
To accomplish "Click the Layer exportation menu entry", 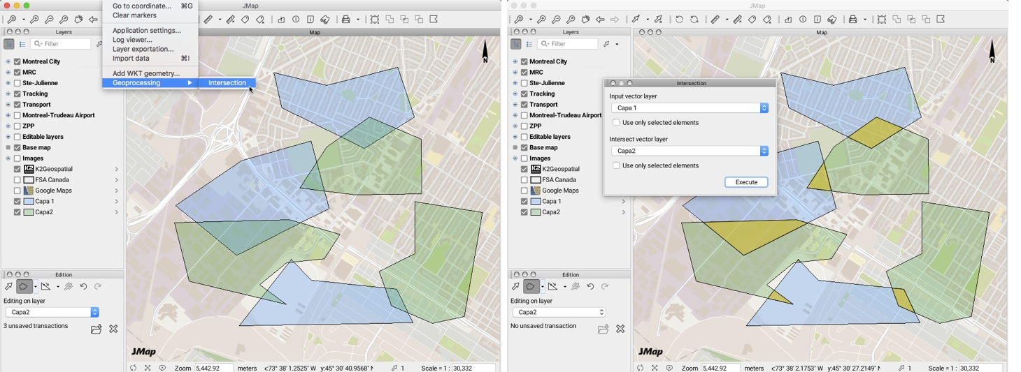I will point(143,50).
